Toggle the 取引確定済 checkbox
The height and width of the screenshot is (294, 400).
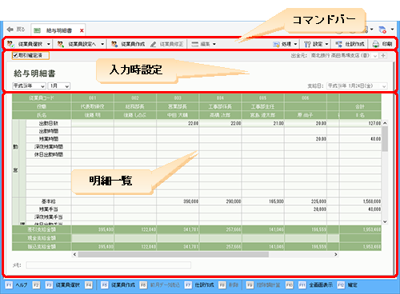click(15, 55)
